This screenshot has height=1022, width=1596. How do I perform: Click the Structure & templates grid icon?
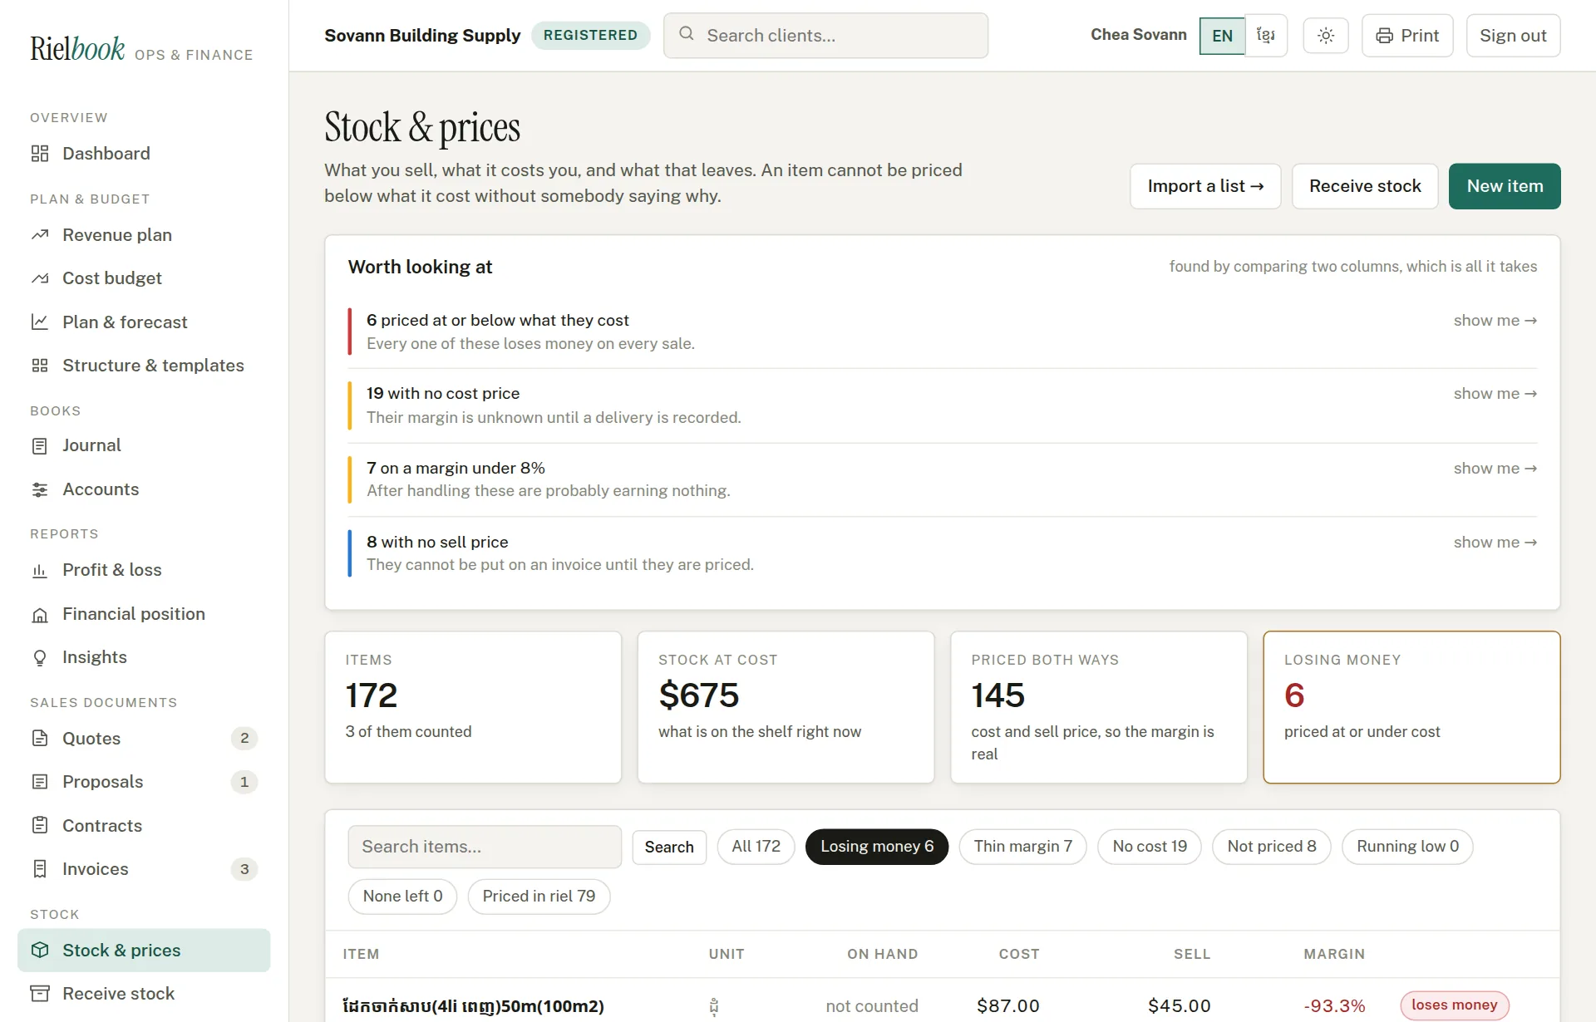point(40,366)
